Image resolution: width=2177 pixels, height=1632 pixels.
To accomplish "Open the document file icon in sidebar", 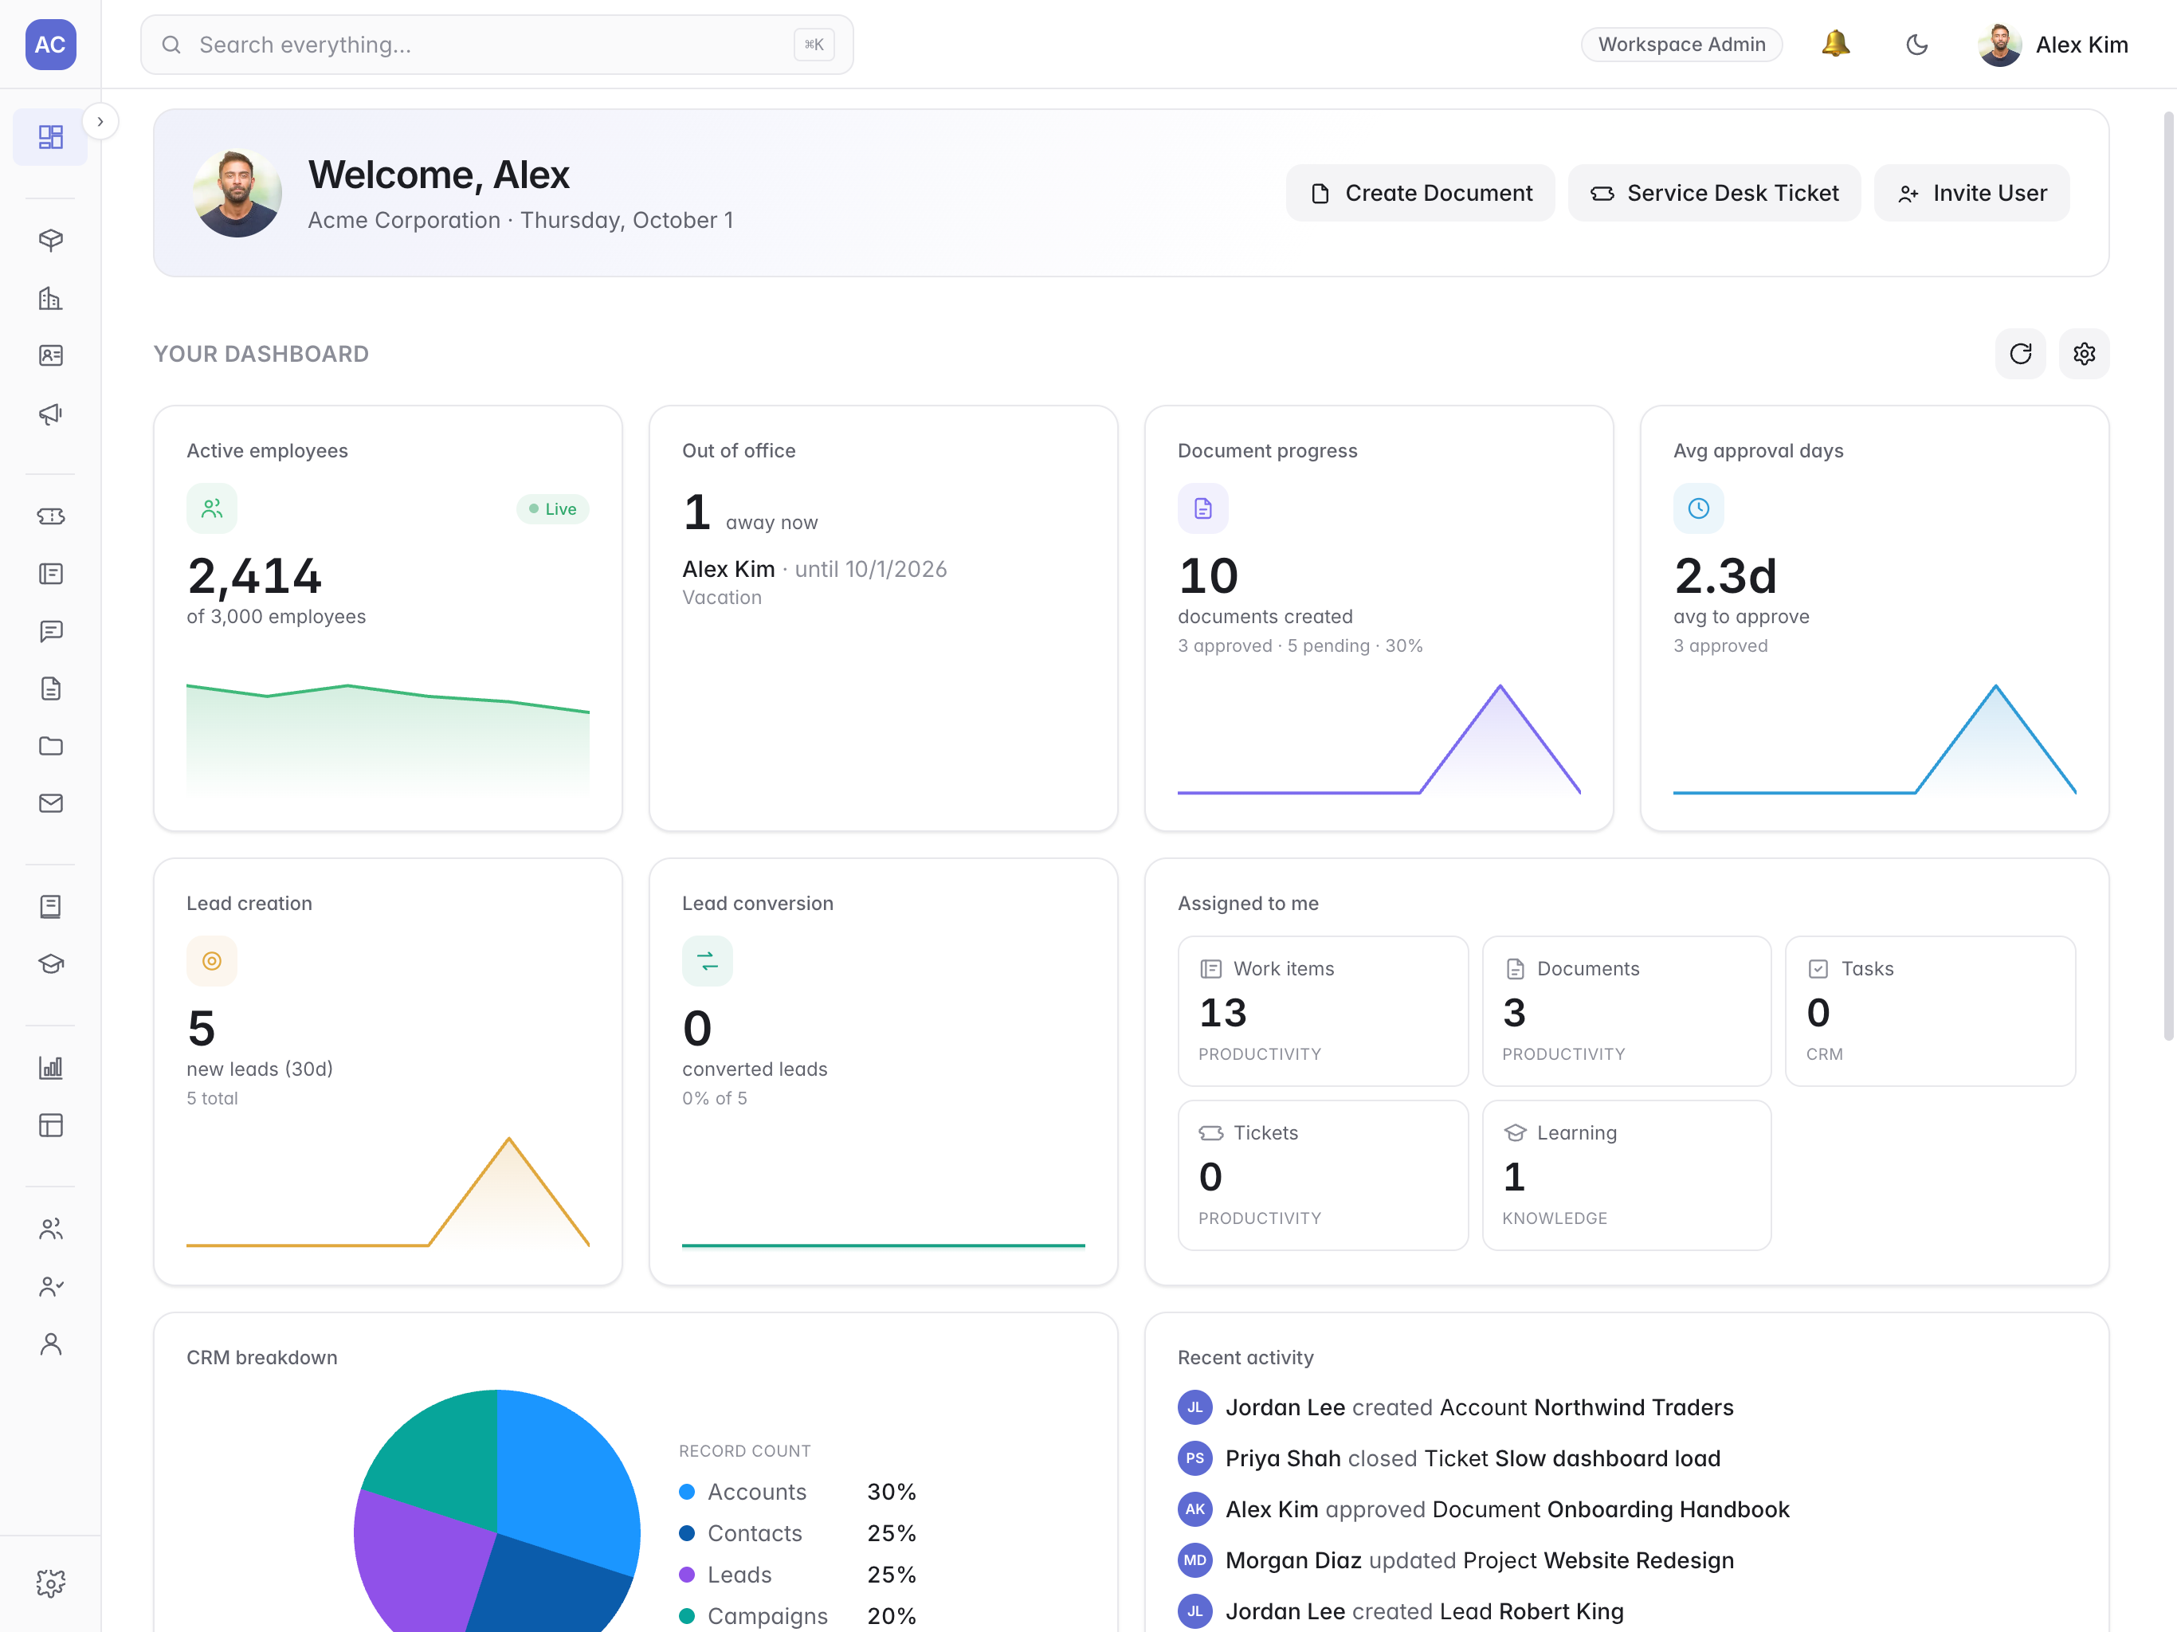I will point(50,688).
